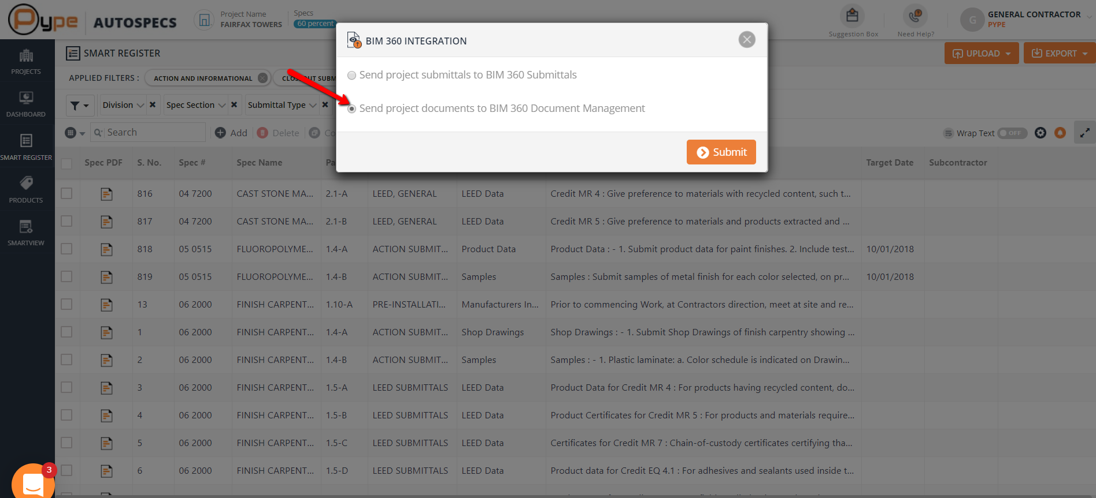1096x498 pixels.
Task: Toggle the Wrap Text switch
Action: [1012, 133]
